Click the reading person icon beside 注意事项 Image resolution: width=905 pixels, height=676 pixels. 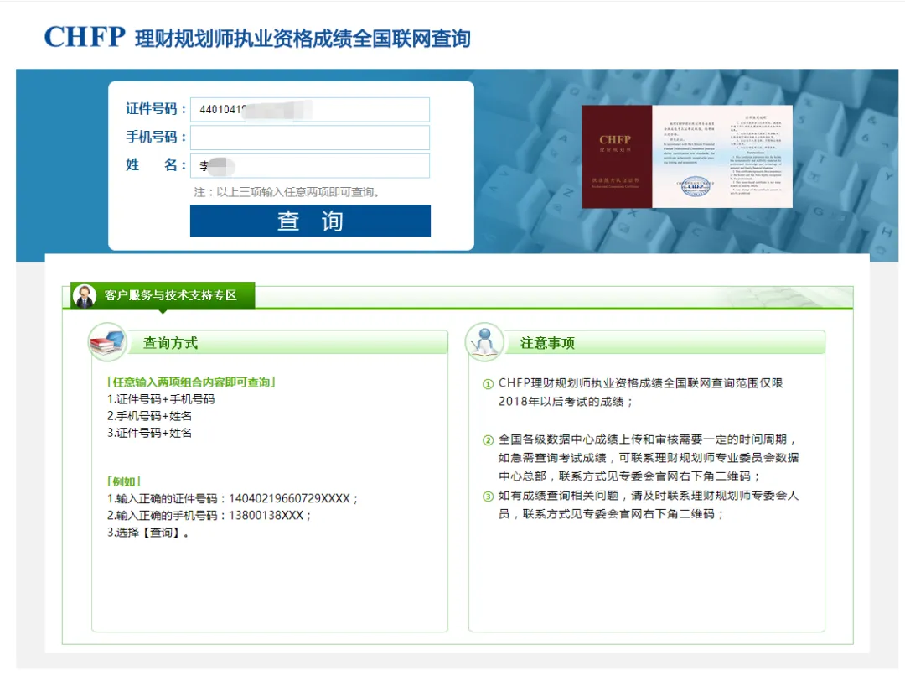pyautogui.click(x=484, y=342)
